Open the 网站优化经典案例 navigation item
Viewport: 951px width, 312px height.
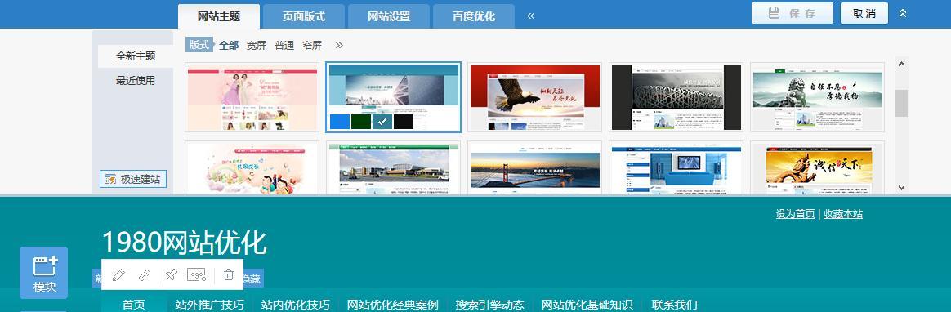coord(392,304)
